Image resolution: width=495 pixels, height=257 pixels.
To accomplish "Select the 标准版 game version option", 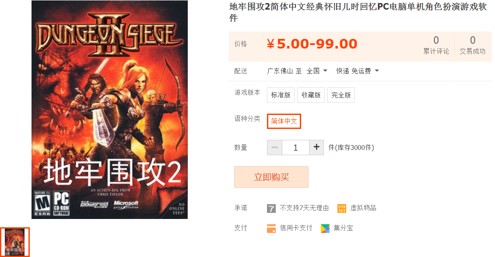I will [x=281, y=95].
